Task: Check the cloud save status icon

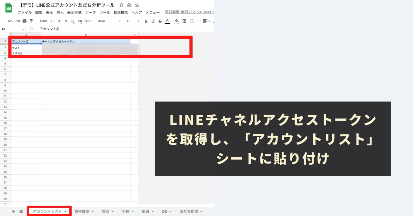Action: [x=137, y=5]
